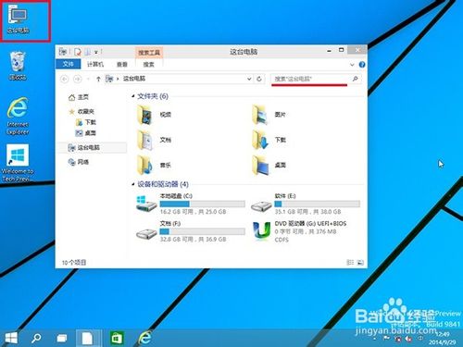Open the Start menu

point(11,338)
